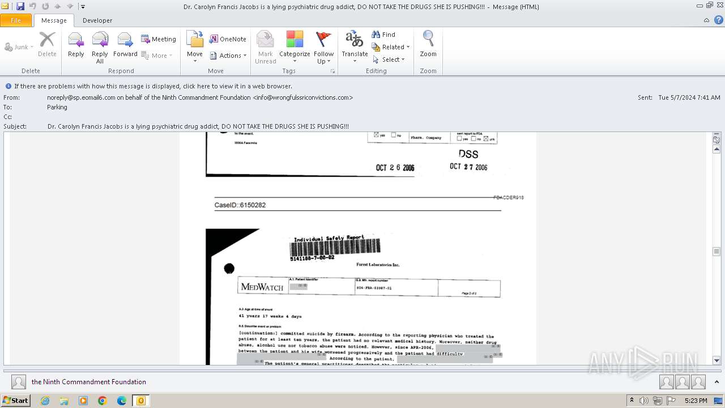The image size is (725, 408).
Task: Mark message as Unread
Action: pos(265,47)
